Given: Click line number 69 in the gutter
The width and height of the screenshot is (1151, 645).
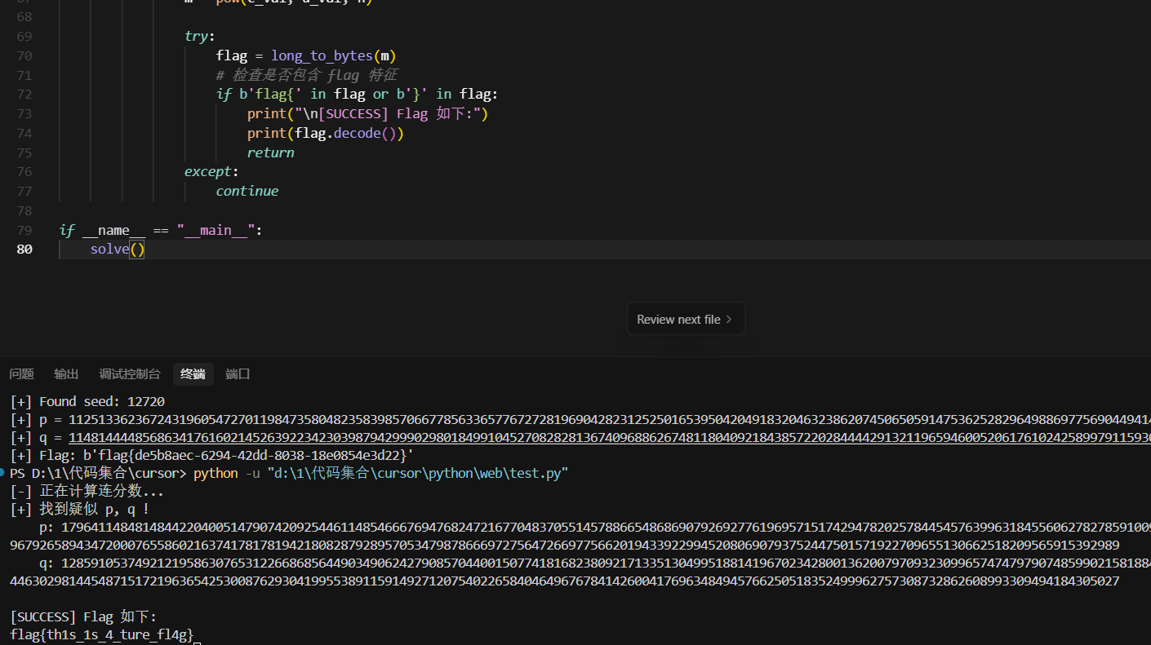Looking at the screenshot, I should tap(24, 37).
